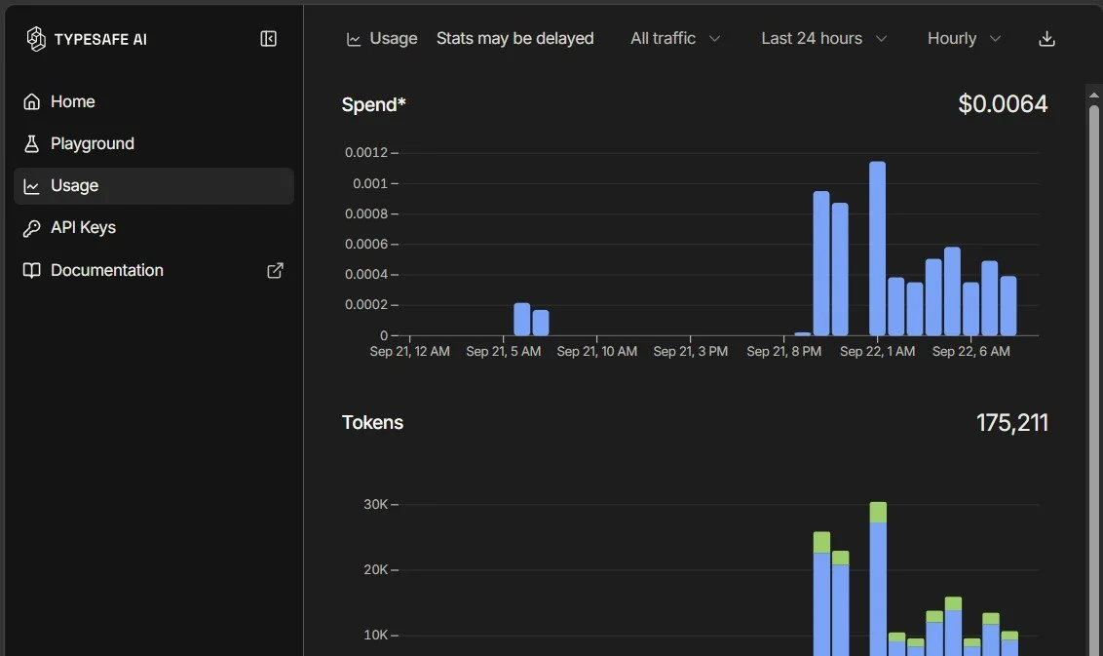Viewport: 1103px width, 656px height.
Task: Click the vertical scrollbar thumb
Action: click(1094, 380)
